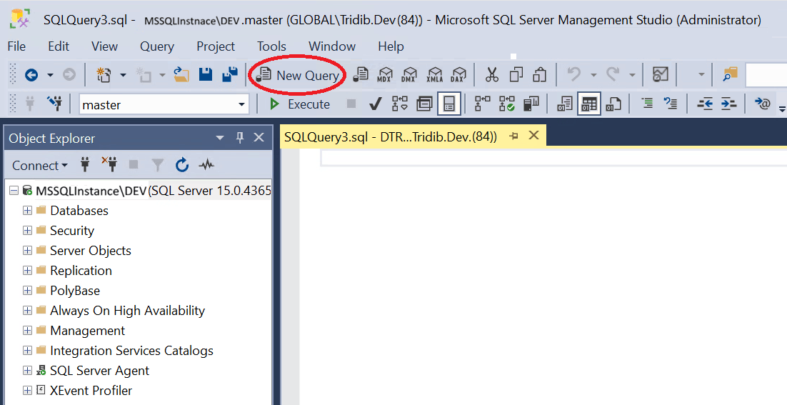Viewport: 787px width, 405px height.
Task: Click the Connect Object Explorer plug icon
Action: [85, 164]
